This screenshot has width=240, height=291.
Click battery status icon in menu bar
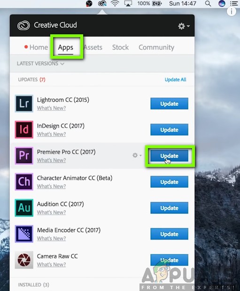click(157, 3)
